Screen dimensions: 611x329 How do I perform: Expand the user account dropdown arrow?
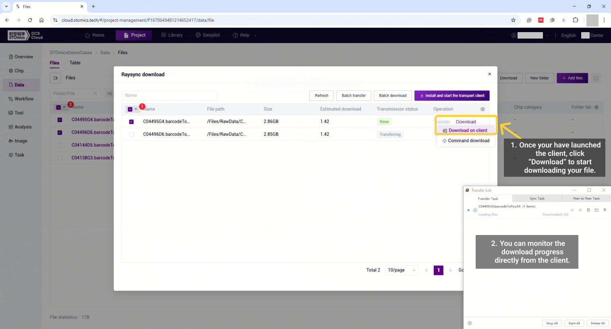(x=547, y=35)
